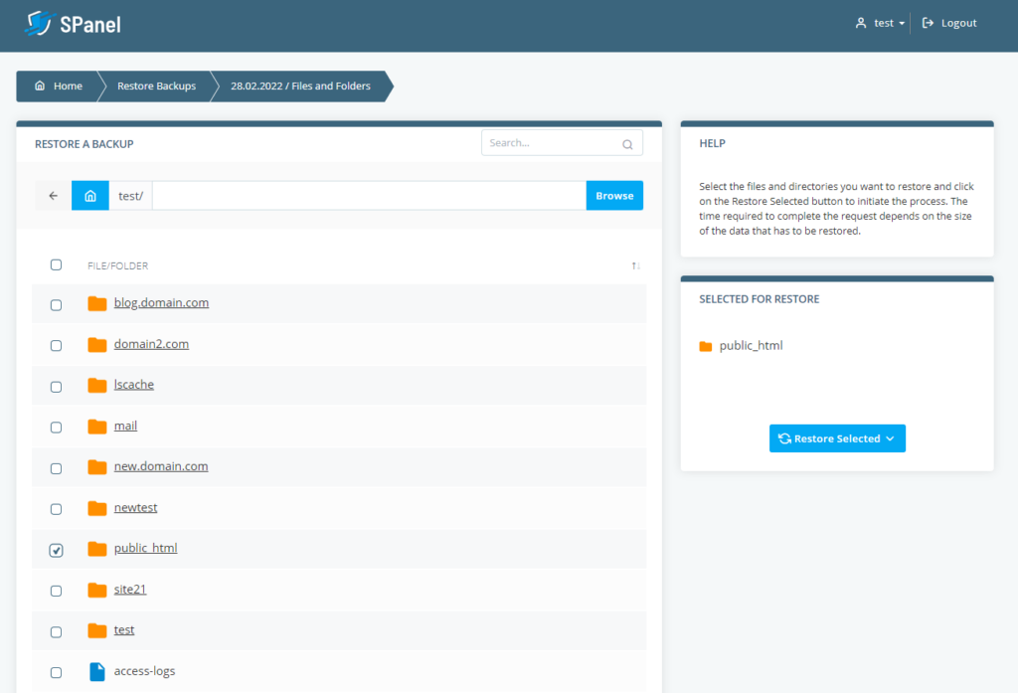The width and height of the screenshot is (1018, 693).
Task: Uncheck the public_html checkbox
Action: pos(56,549)
